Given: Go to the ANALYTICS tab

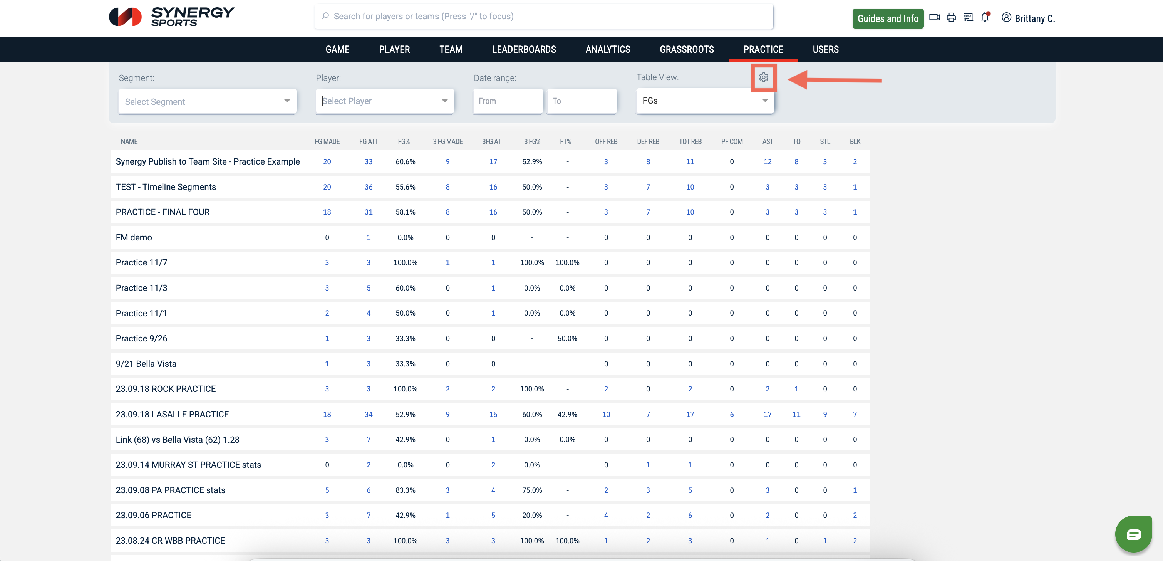Looking at the screenshot, I should (x=608, y=49).
